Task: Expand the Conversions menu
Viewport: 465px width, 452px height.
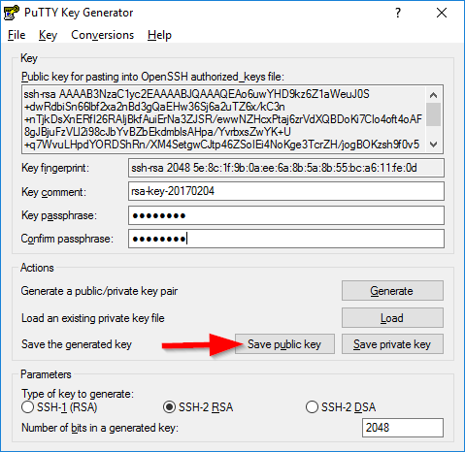Action: (102, 35)
